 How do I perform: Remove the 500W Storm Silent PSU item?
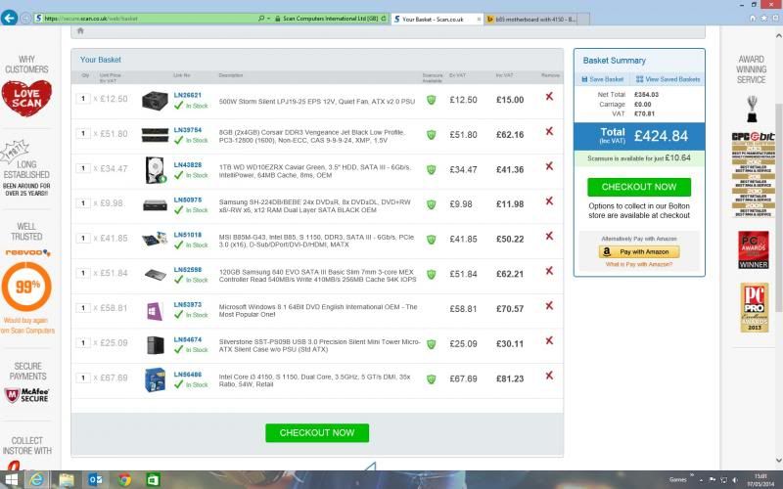pos(549,96)
